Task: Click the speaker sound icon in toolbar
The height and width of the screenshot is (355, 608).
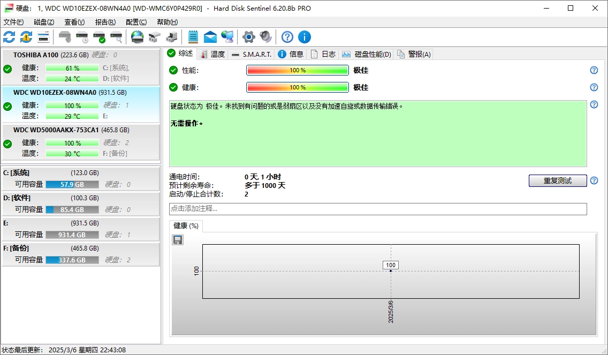Action: pyautogui.click(x=265, y=37)
